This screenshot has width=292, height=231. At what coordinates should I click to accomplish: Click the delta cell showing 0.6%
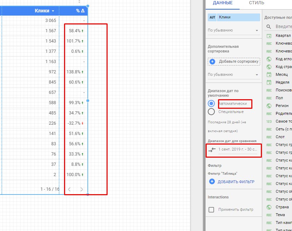[x=76, y=51]
